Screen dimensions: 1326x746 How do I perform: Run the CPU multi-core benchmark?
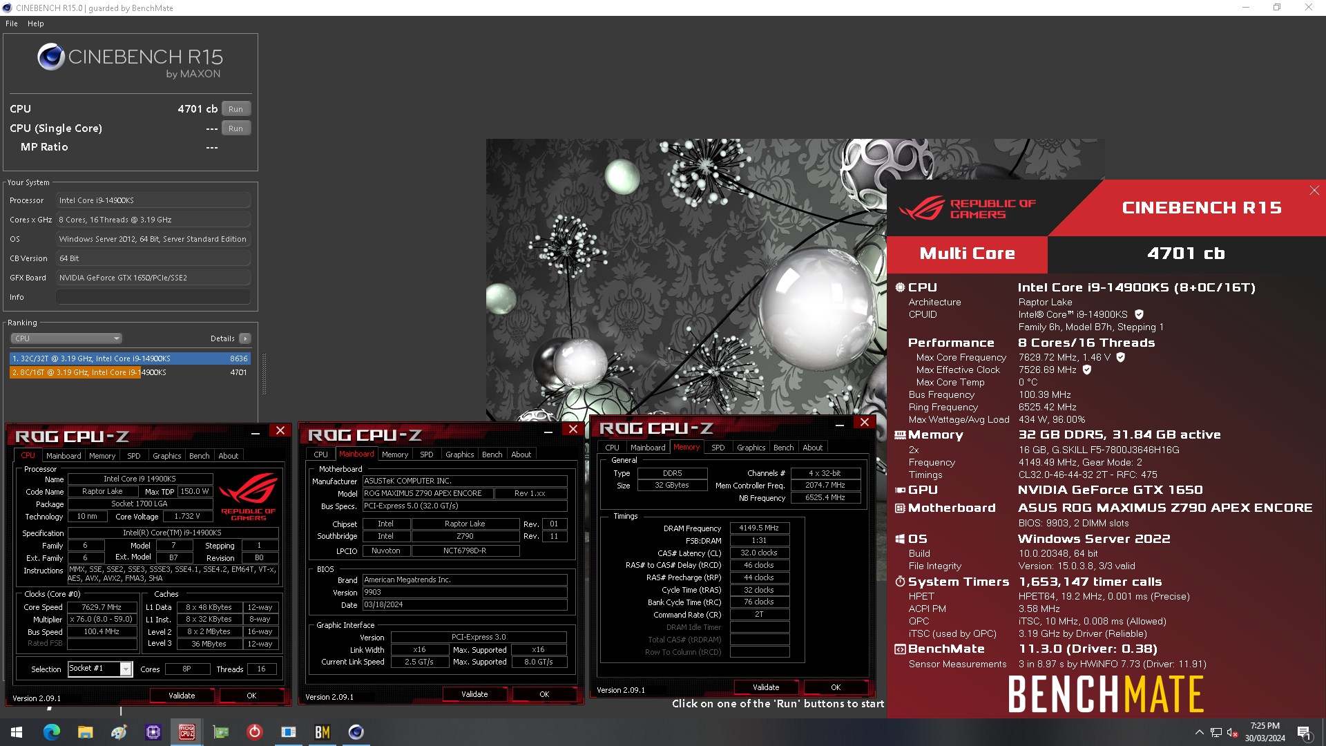pyautogui.click(x=236, y=109)
